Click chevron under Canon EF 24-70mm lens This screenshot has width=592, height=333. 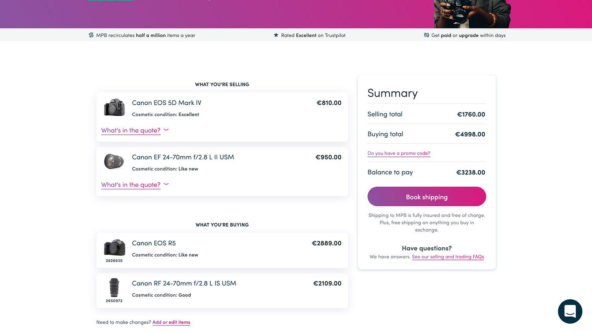pyautogui.click(x=166, y=185)
